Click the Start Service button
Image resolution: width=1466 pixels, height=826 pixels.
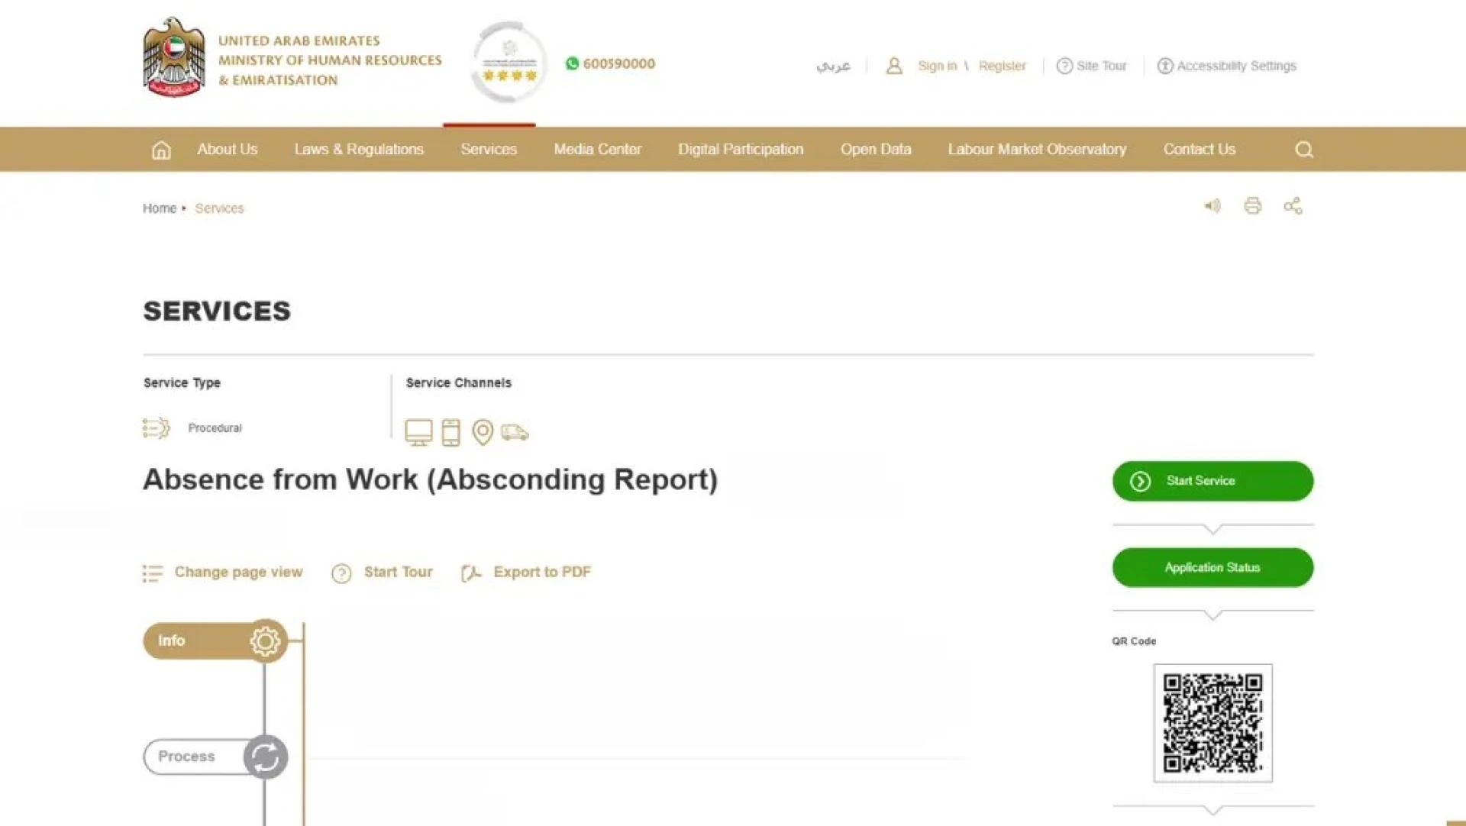click(x=1212, y=481)
